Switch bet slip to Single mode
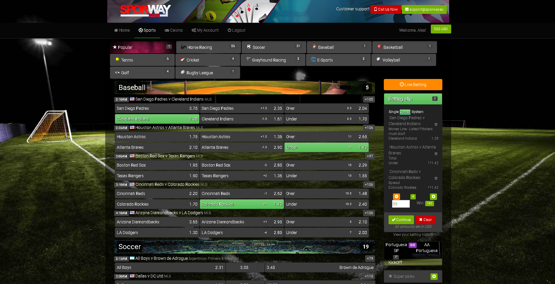 pos(394,112)
